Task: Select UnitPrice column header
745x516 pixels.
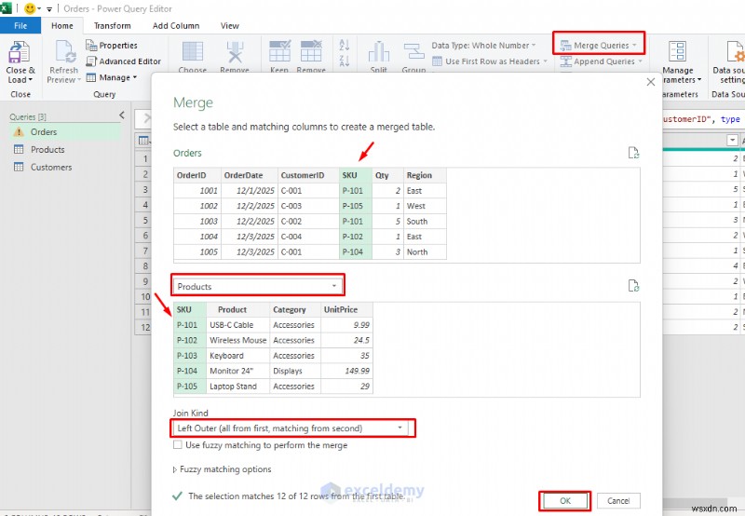Action: tap(346, 309)
